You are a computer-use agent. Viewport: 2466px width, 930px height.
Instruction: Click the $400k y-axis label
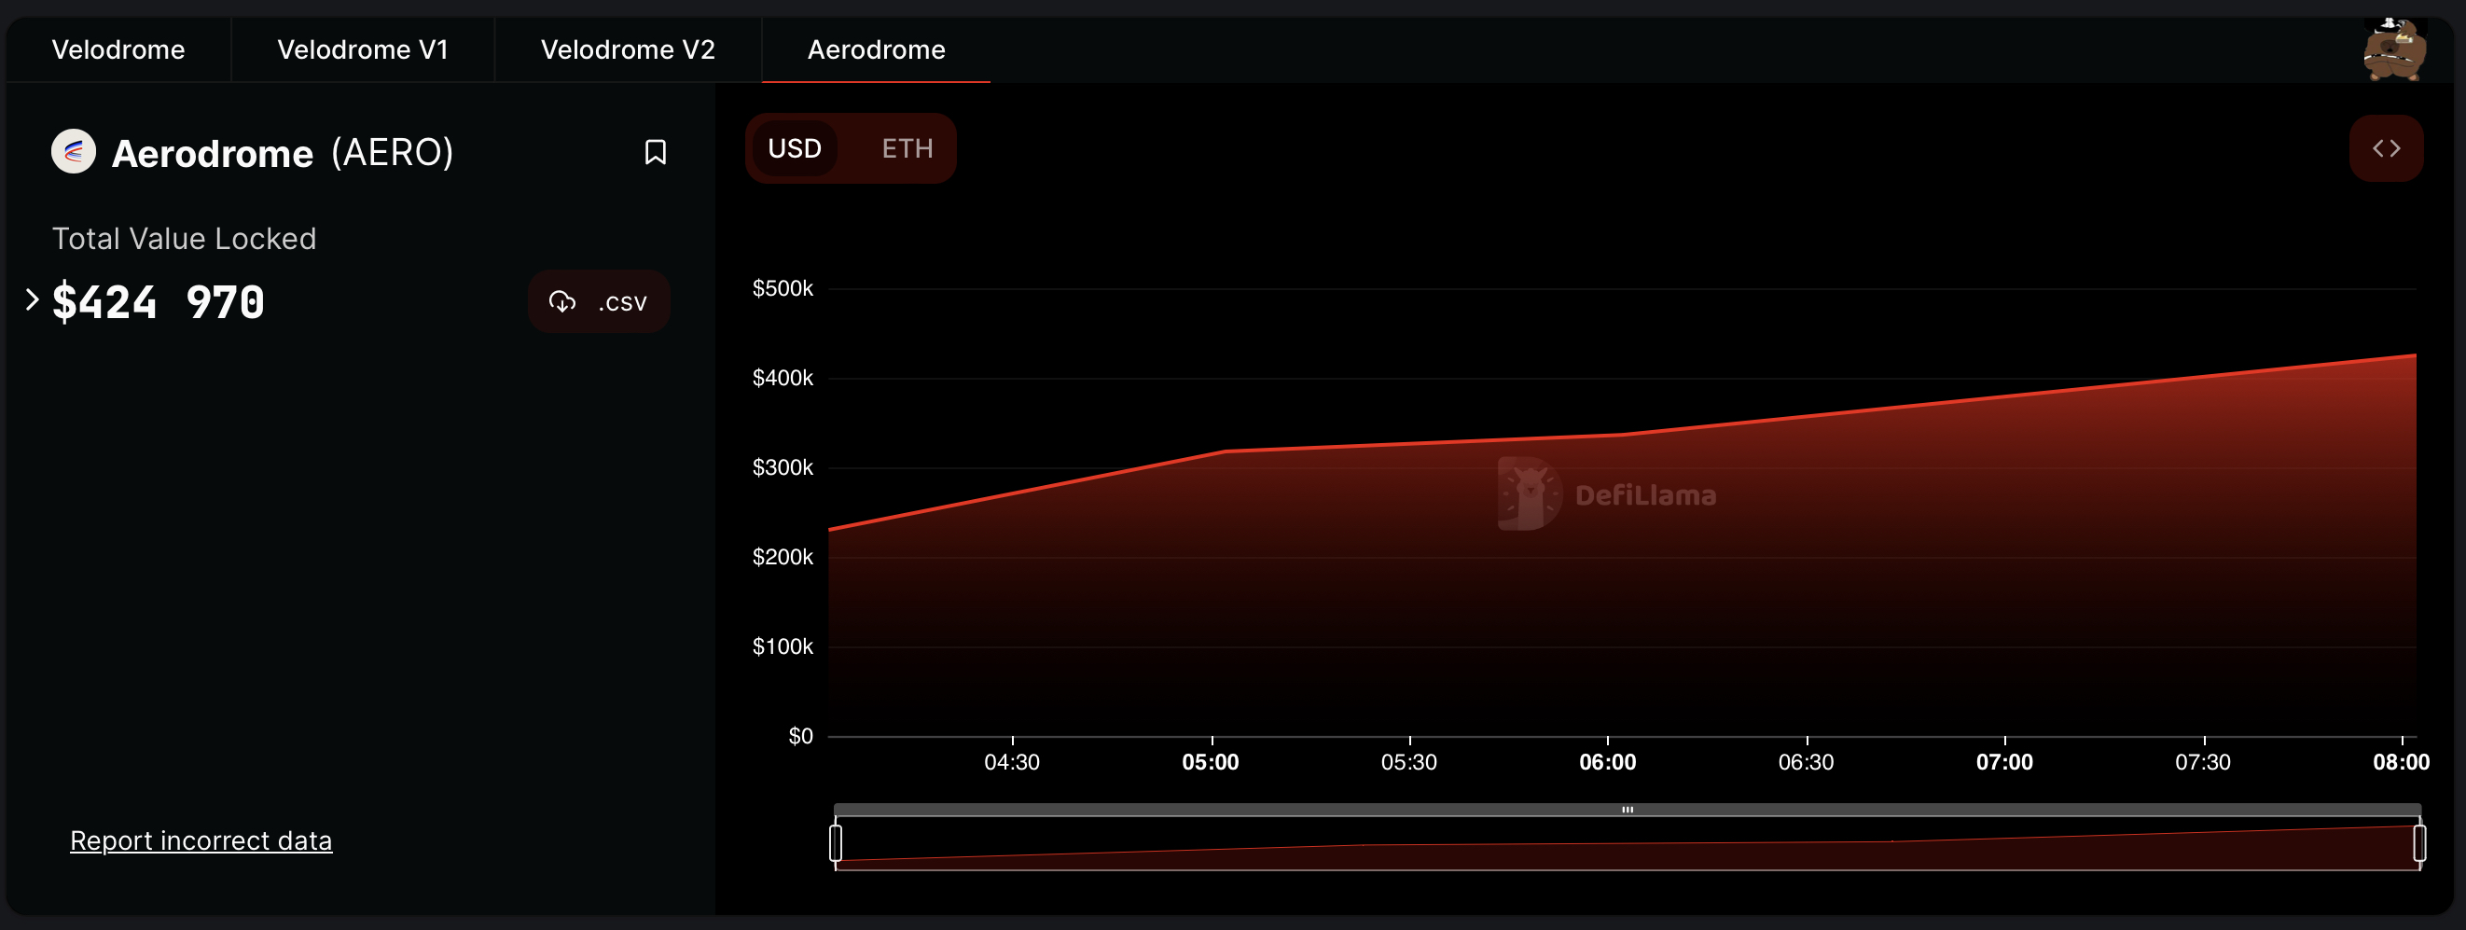[783, 379]
